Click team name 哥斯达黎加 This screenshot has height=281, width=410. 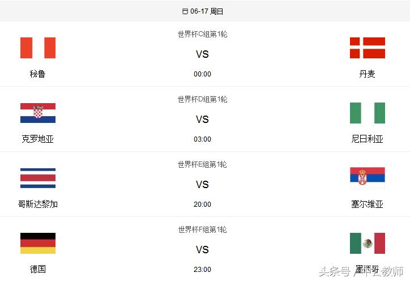click(x=38, y=204)
